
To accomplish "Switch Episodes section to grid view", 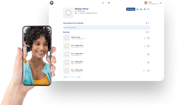I will (147, 32).
